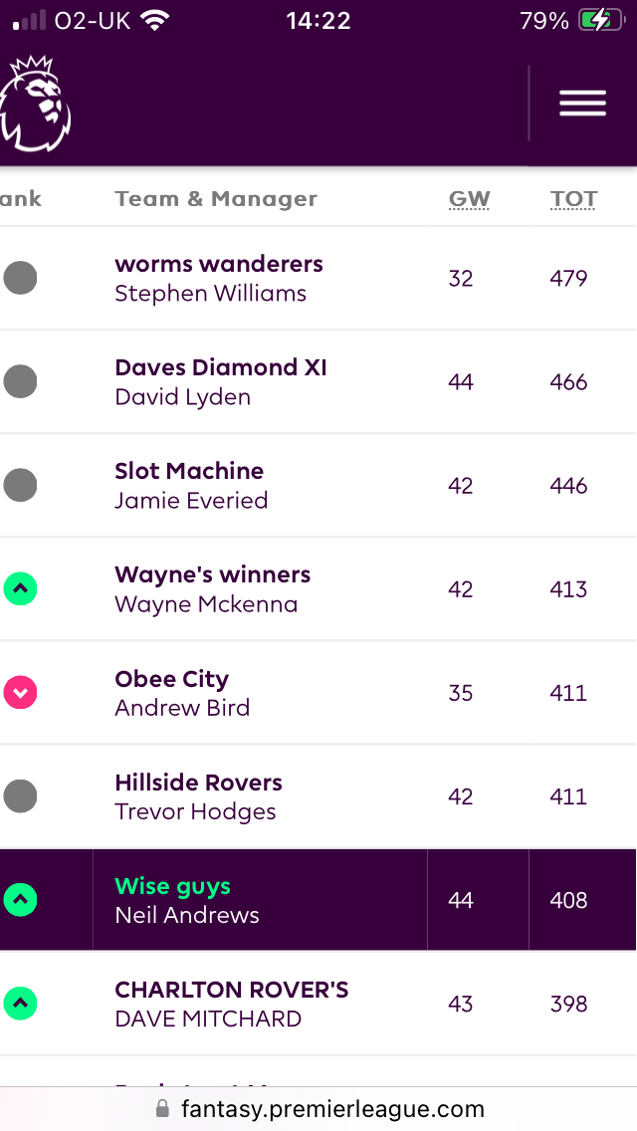Open the hamburger menu icon
This screenshot has width=637, height=1131.
pyautogui.click(x=583, y=104)
